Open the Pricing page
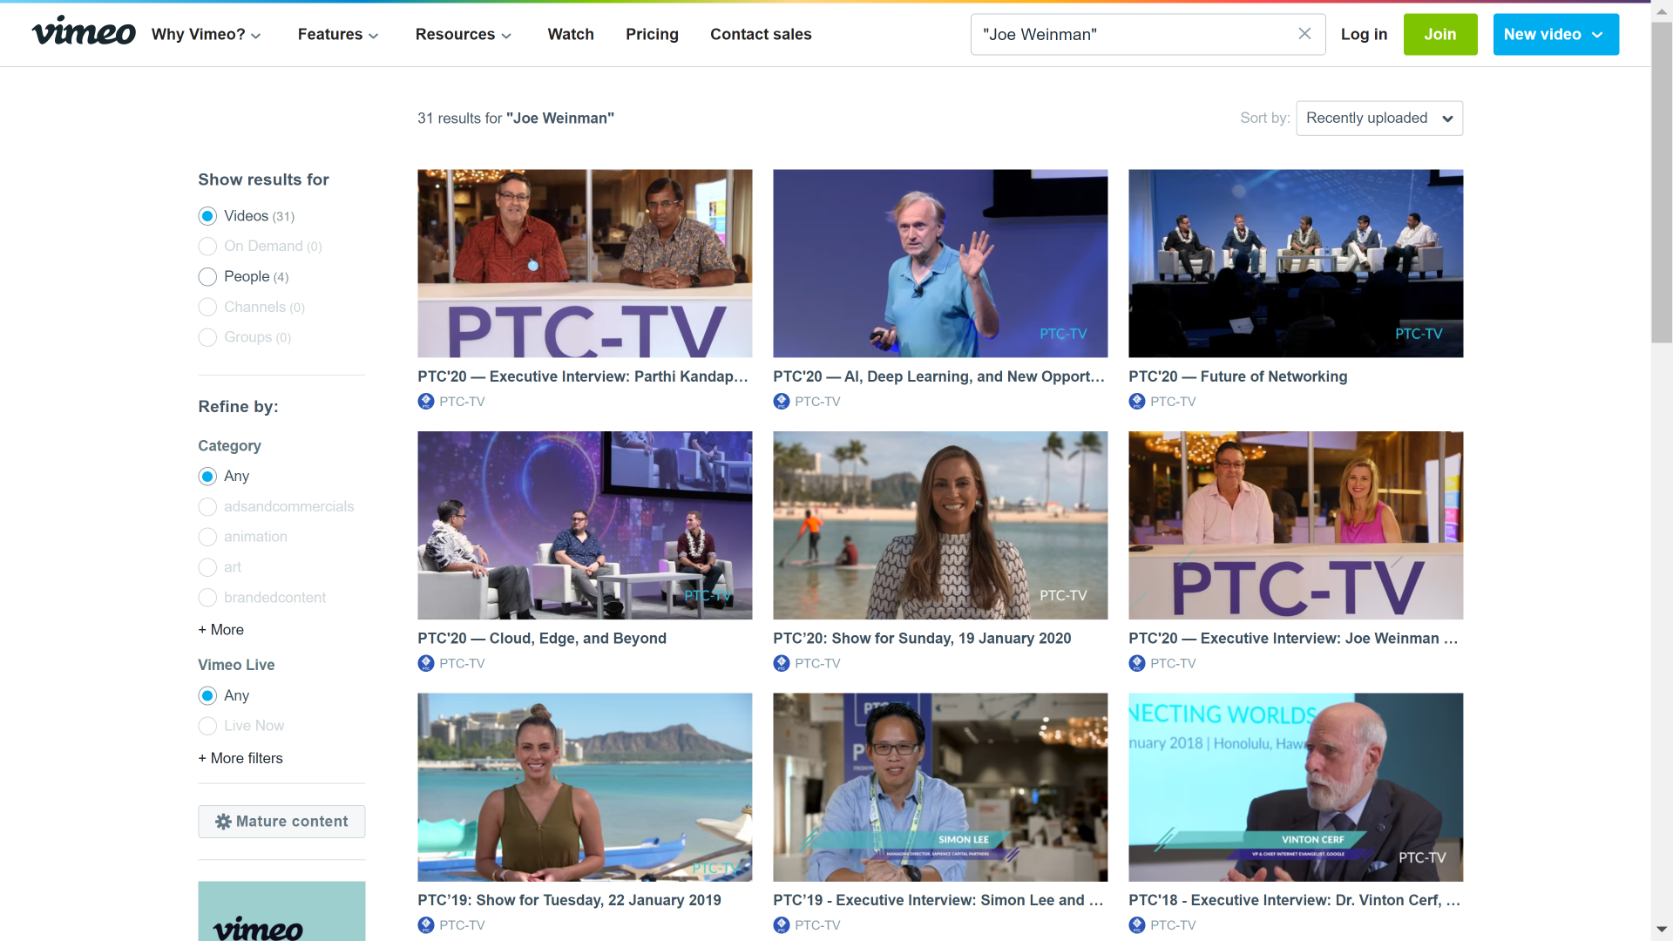 652,34
